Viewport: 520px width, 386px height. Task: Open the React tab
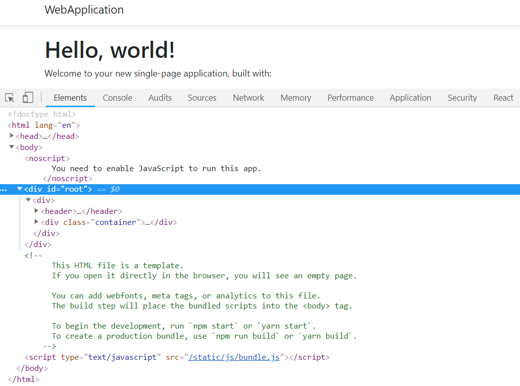tap(503, 98)
